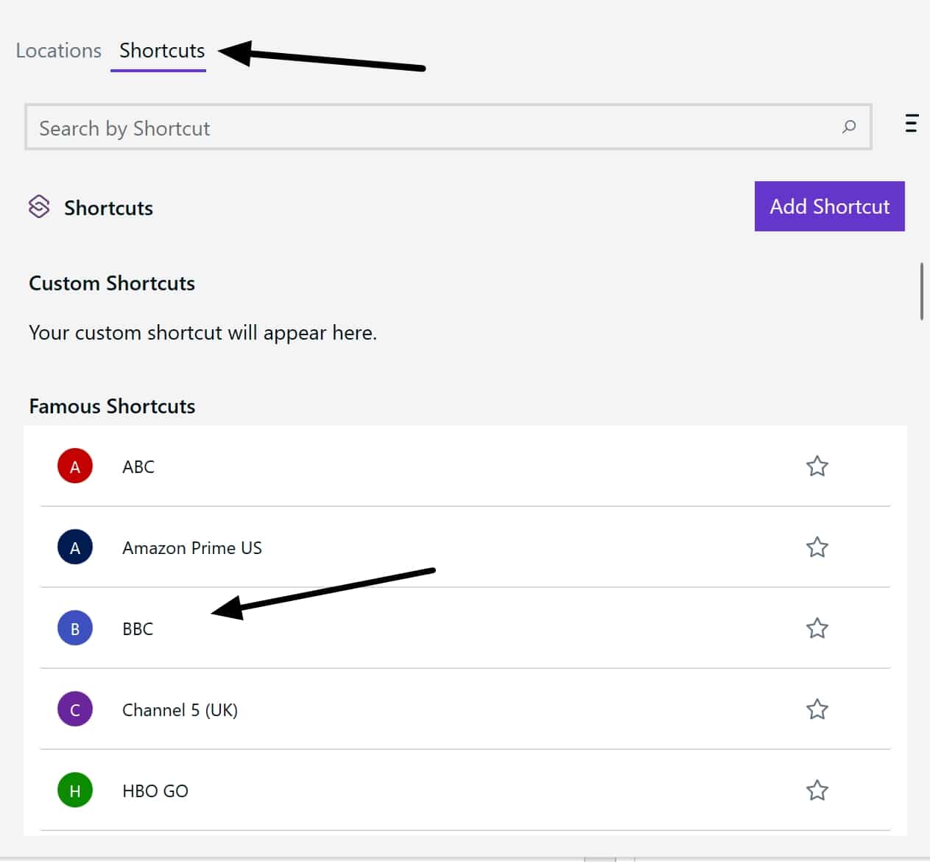Open the ABC shortcut
This screenshot has height=862, width=930.
tap(465, 466)
